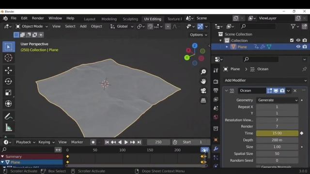310x174 pixels.
Task: Select the Scale tool
Action: (x=9, y=92)
